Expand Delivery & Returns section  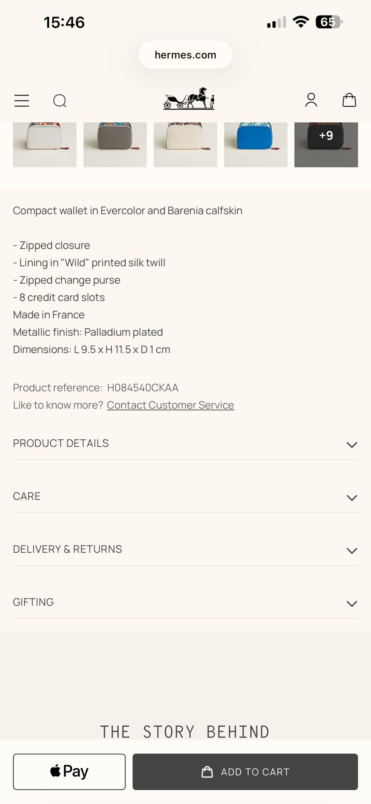coord(185,550)
